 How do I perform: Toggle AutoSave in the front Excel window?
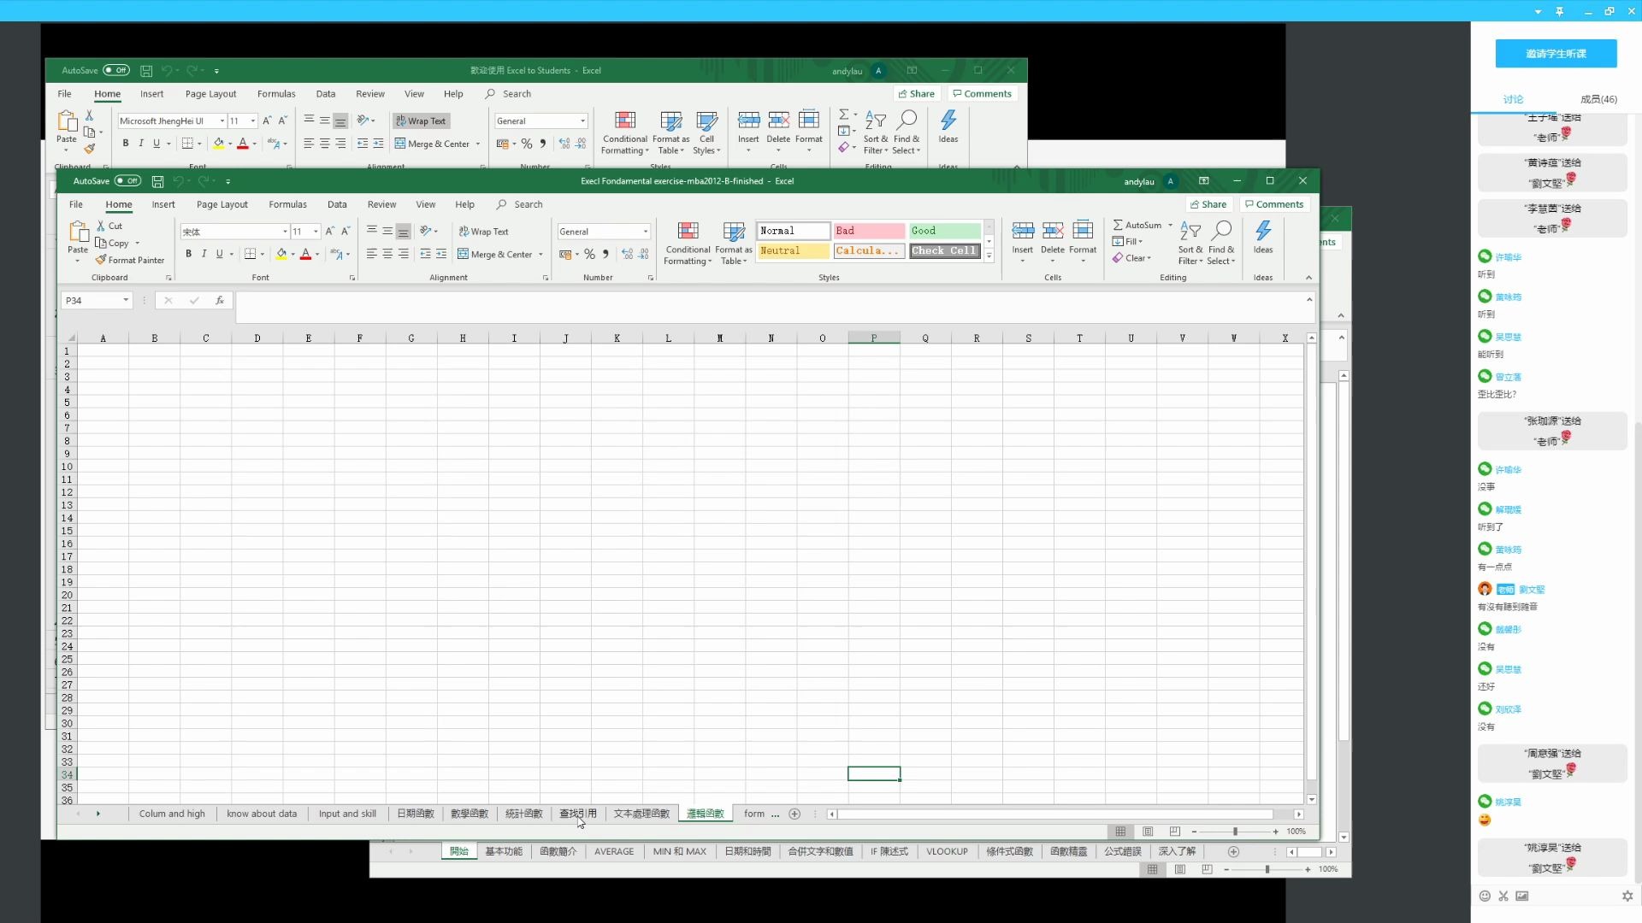(x=128, y=180)
